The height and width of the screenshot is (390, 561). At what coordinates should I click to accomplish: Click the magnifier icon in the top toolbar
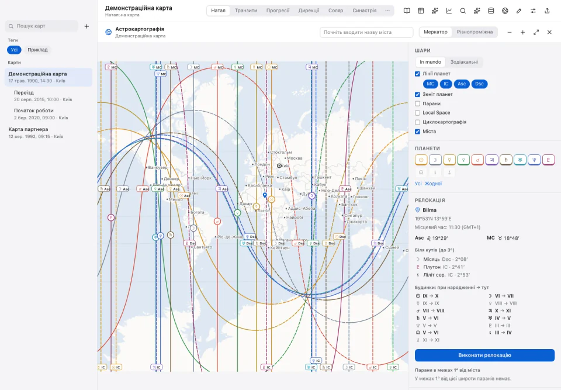tap(463, 11)
